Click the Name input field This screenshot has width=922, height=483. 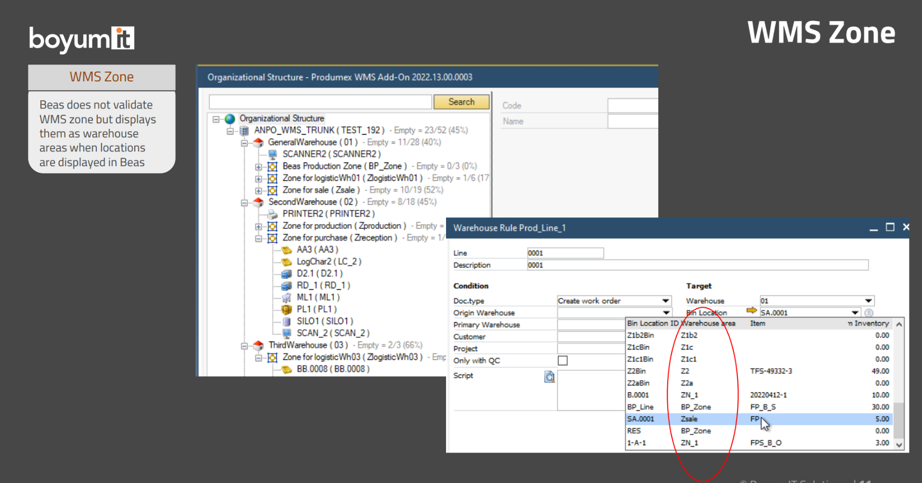point(633,121)
